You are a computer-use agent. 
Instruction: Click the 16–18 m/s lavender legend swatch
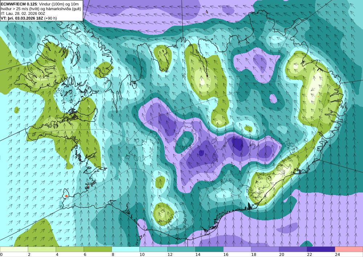[x=237, y=249]
